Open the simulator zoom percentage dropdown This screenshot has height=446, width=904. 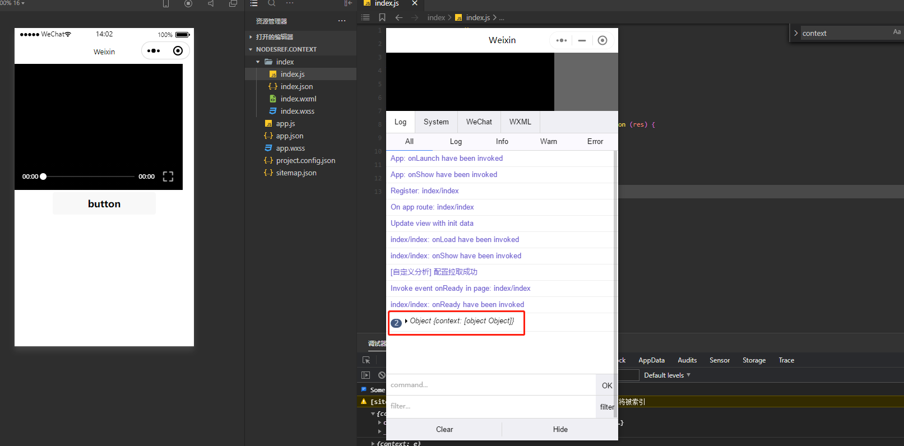(12, 3)
